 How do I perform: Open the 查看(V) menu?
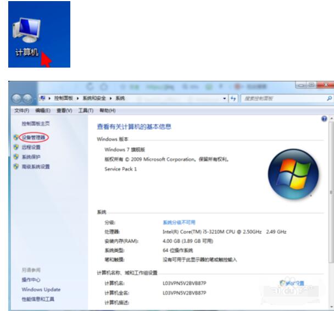pyautogui.click(x=64, y=110)
